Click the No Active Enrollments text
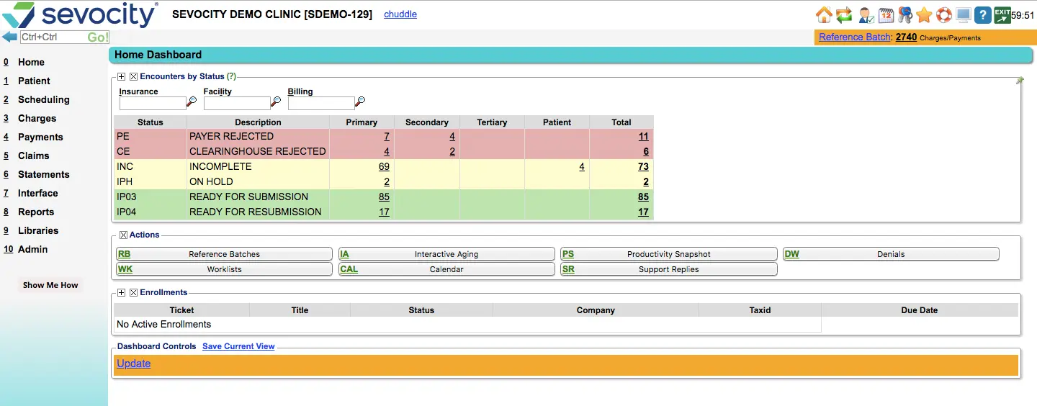Screen dimensions: 1037x406 pos(164,325)
